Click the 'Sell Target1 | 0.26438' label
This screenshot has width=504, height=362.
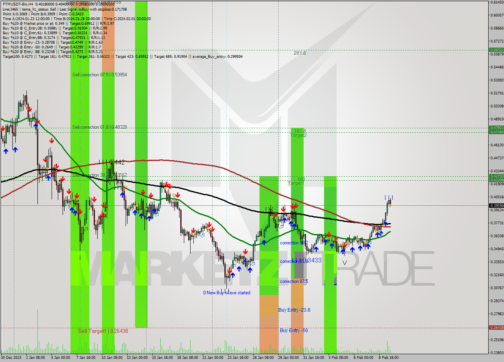point(103,331)
